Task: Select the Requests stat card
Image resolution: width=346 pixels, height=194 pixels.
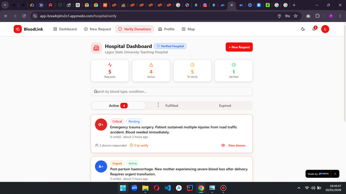Action: [x=109, y=71]
